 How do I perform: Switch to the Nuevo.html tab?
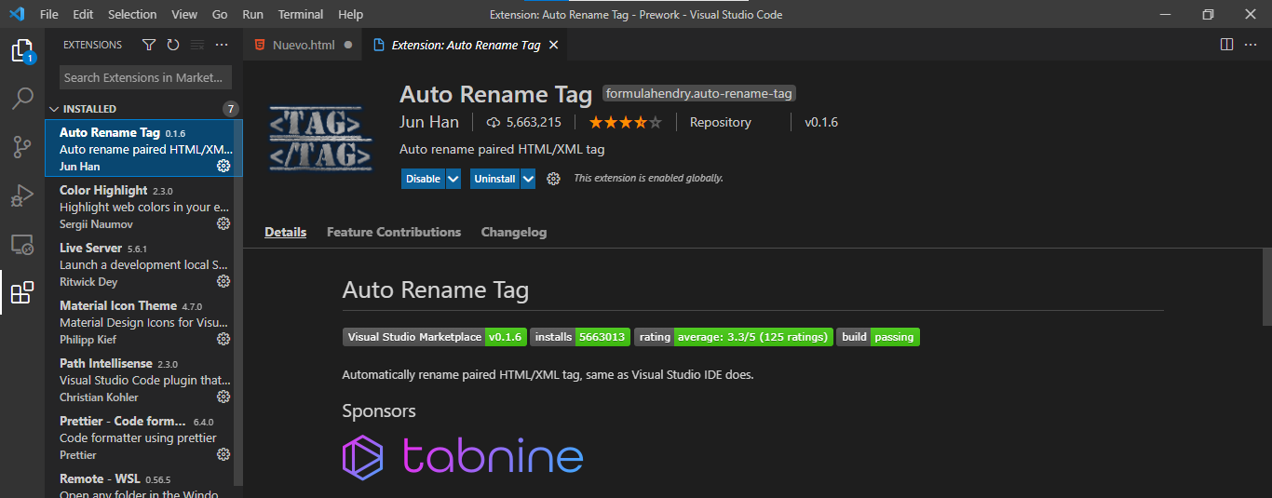coord(303,45)
